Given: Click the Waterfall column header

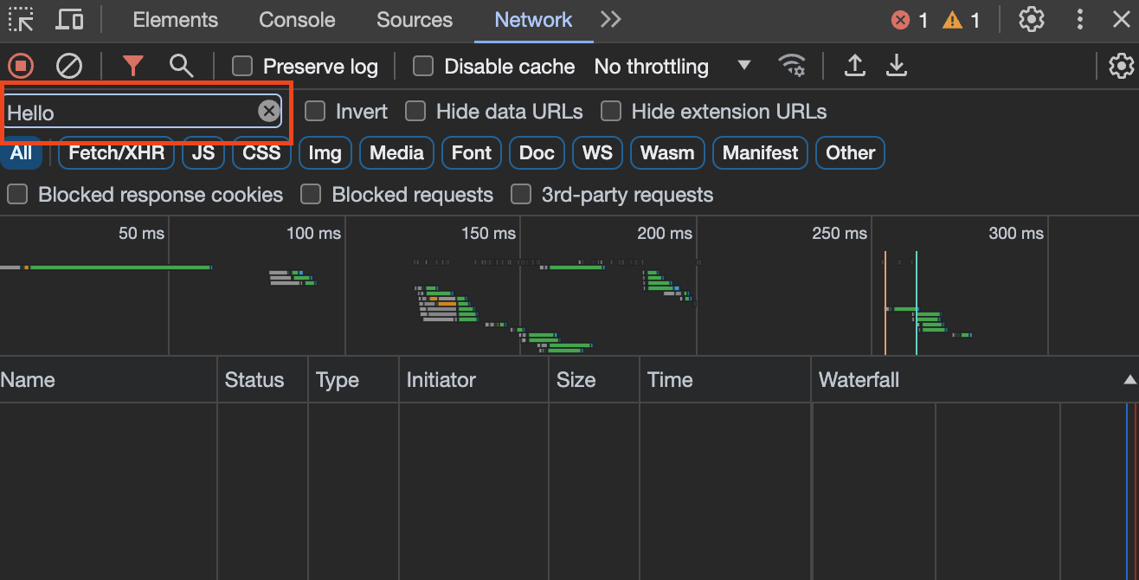Looking at the screenshot, I should (975, 380).
